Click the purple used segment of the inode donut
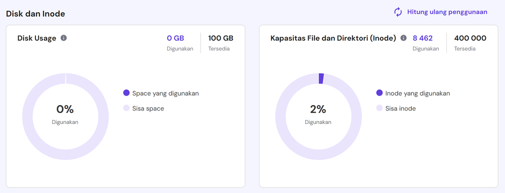This screenshot has width=505, height=193. pyautogui.click(x=321, y=78)
